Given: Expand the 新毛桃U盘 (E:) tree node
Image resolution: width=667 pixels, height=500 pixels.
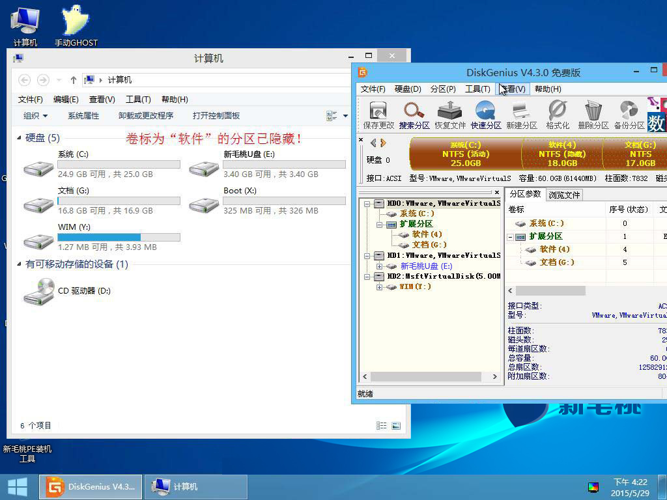Looking at the screenshot, I should click(x=380, y=266).
